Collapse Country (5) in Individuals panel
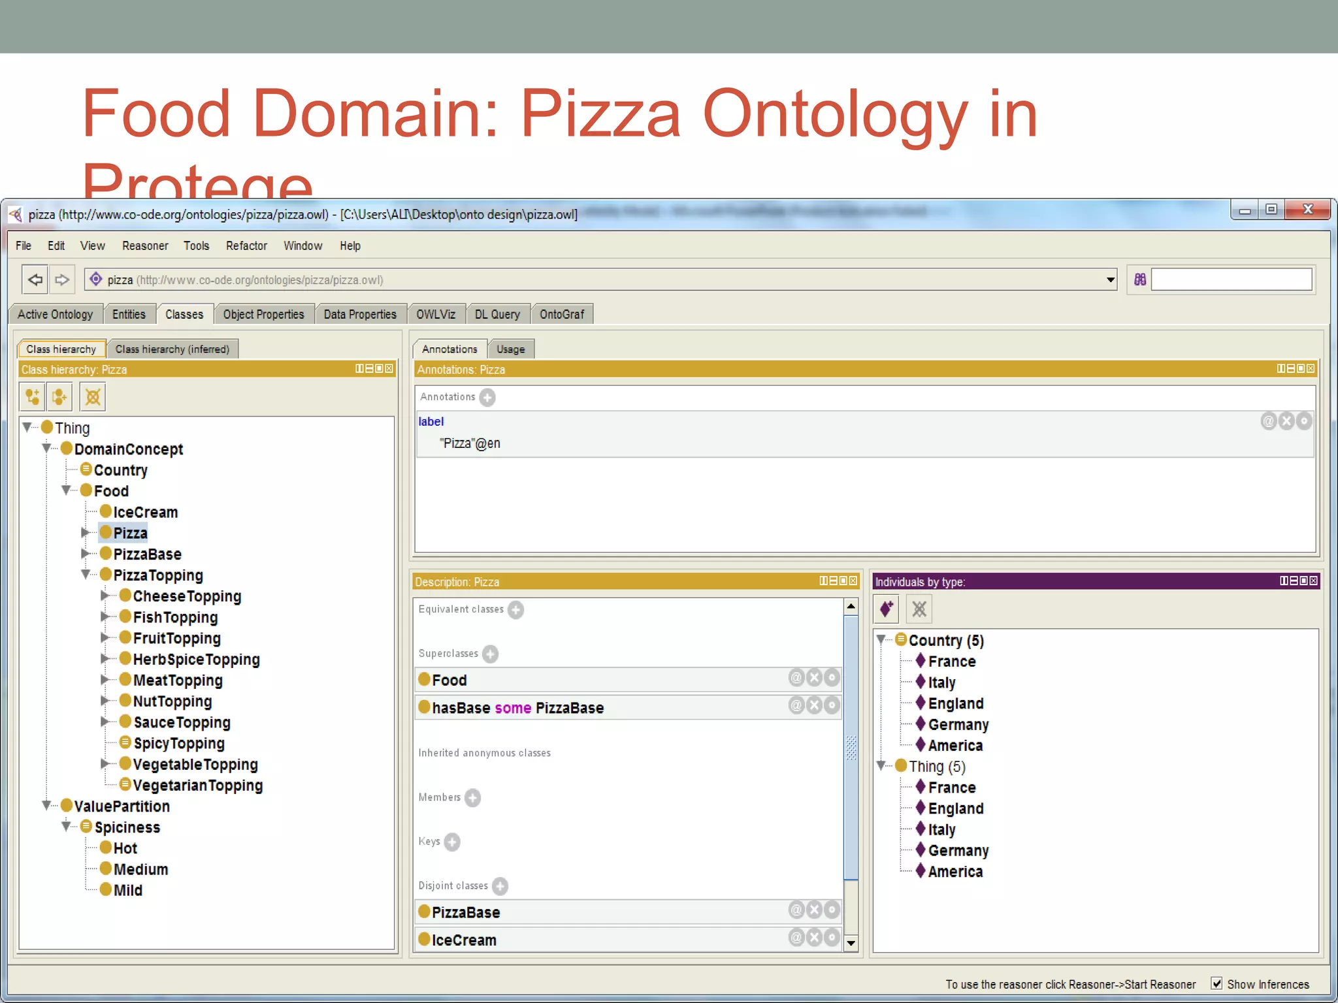This screenshot has width=1338, height=1003. (x=881, y=639)
